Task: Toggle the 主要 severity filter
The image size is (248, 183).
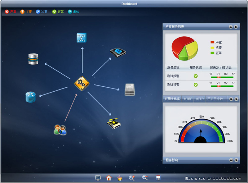Action: coord(26,12)
